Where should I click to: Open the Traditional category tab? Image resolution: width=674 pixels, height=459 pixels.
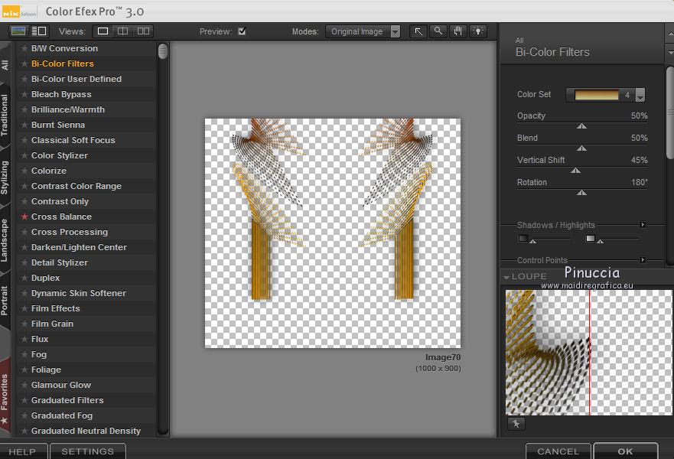pos(5,115)
